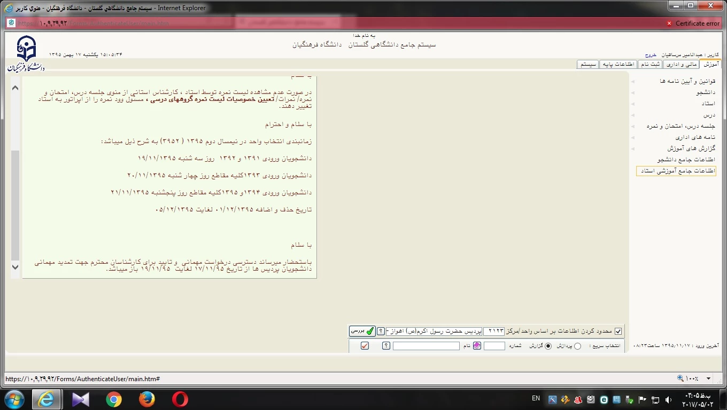Click the red checkmark confirm icon
The height and width of the screenshot is (410, 727).
point(365,346)
